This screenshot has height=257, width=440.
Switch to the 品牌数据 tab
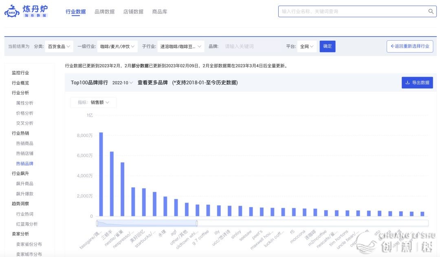pyautogui.click(x=104, y=12)
